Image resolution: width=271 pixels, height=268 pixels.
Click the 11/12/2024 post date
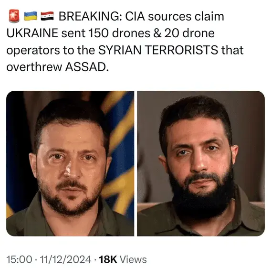65,259
